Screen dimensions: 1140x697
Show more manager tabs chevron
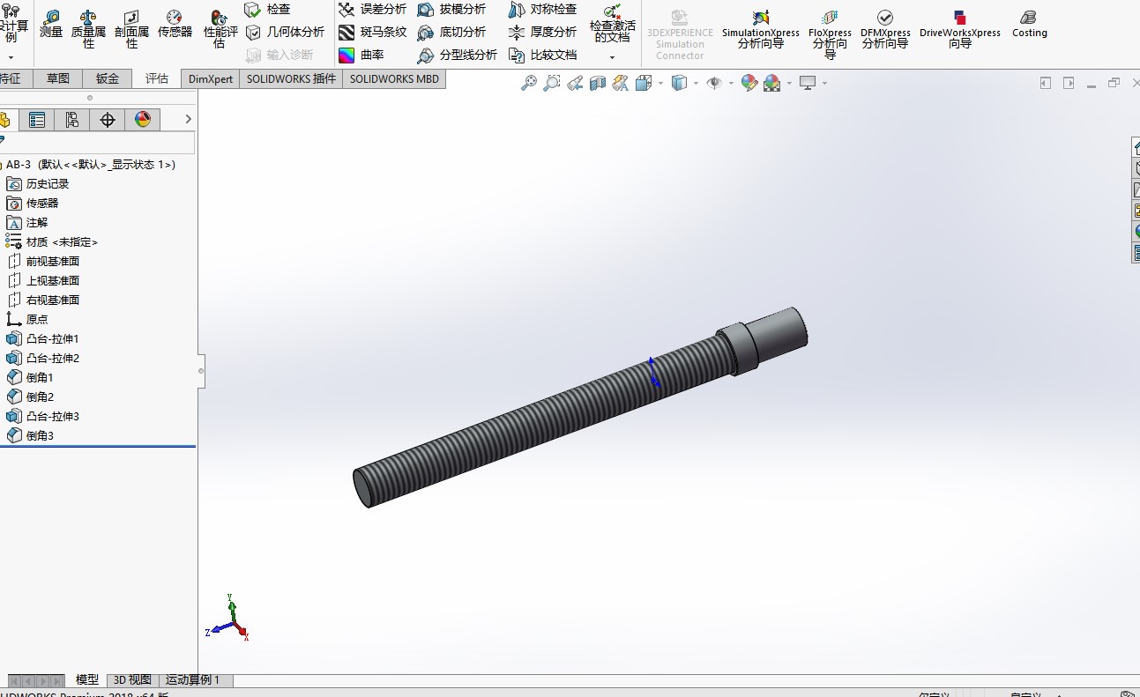click(x=188, y=120)
